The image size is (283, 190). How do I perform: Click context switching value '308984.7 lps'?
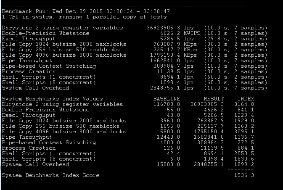pos(173,66)
